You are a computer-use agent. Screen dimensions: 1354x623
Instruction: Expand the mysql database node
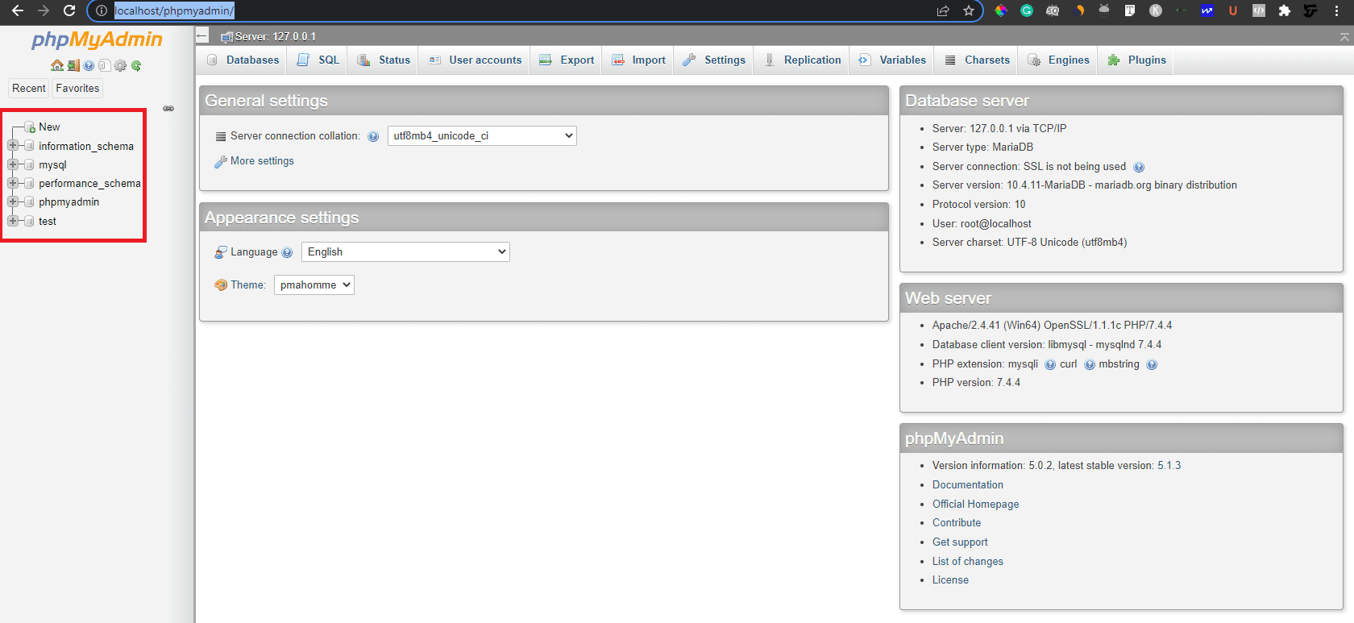[x=13, y=164]
